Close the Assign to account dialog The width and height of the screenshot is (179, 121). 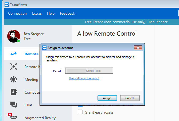click(x=138, y=48)
